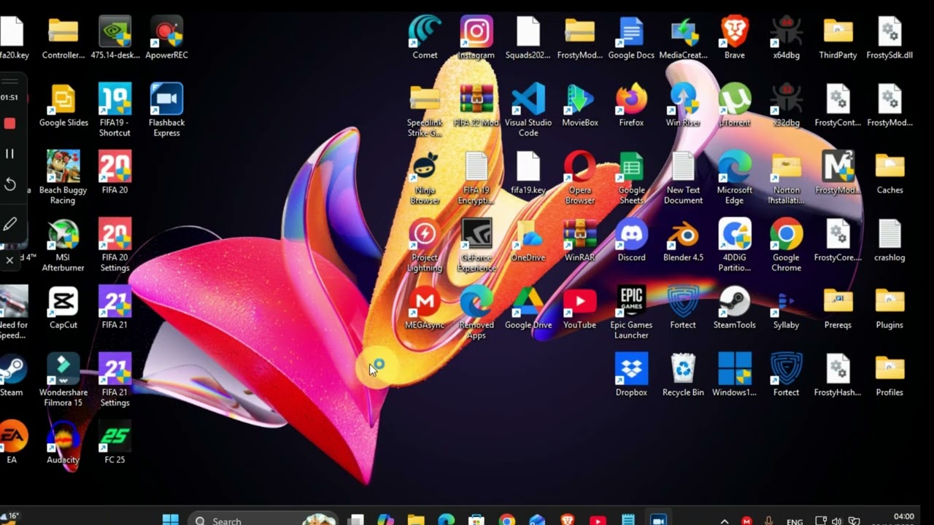Select the Caches folder icon
This screenshot has width=934, height=525.
[889, 174]
